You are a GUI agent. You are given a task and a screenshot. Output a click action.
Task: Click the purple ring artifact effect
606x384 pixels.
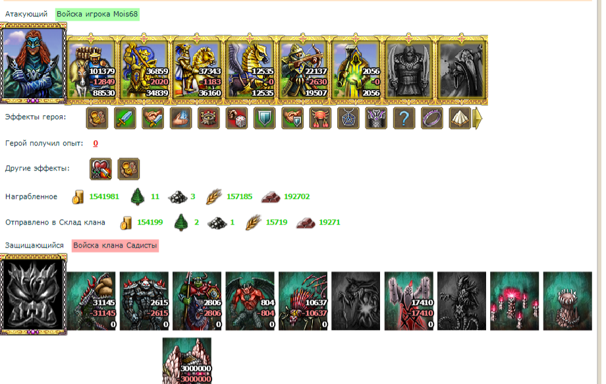pyautogui.click(x=431, y=118)
